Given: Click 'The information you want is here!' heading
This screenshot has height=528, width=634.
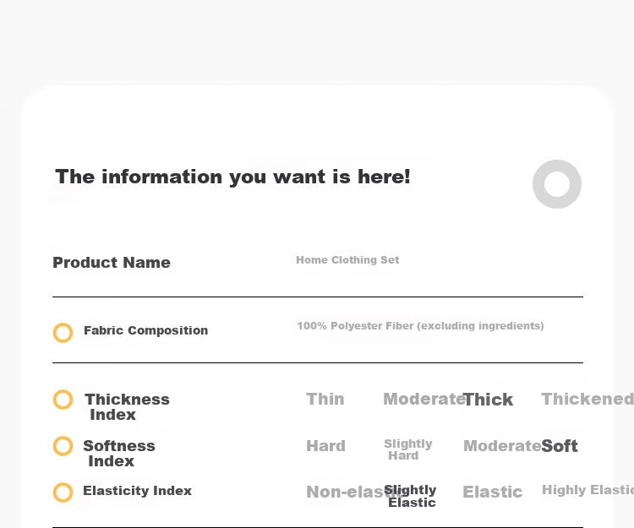Looking at the screenshot, I should click(232, 177).
